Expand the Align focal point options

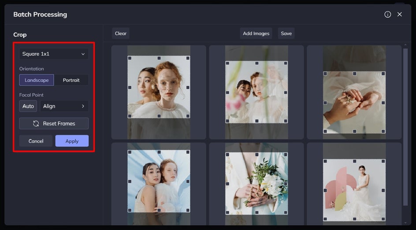(64, 106)
